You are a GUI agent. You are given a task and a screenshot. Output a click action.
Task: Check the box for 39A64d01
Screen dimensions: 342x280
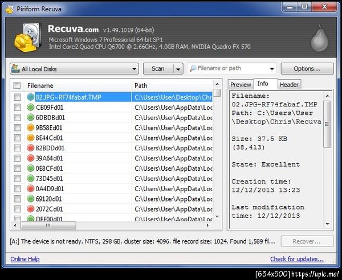[18, 158]
